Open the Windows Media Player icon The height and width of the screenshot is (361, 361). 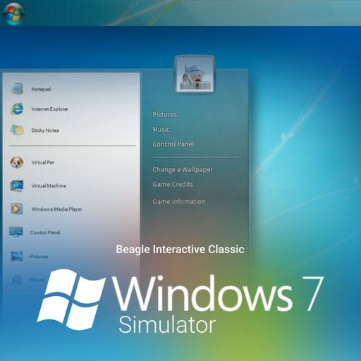[16, 209]
